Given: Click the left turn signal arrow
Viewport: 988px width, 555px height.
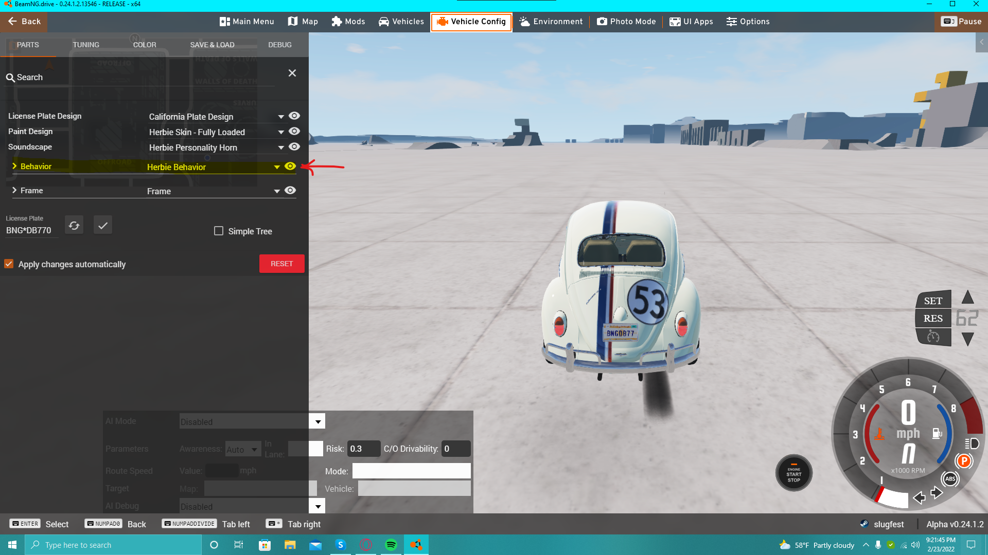Looking at the screenshot, I should [919, 497].
